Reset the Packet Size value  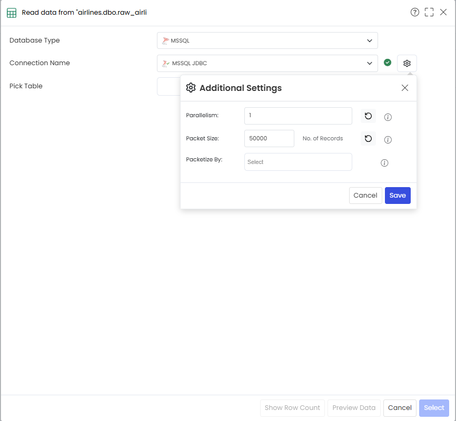368,139
